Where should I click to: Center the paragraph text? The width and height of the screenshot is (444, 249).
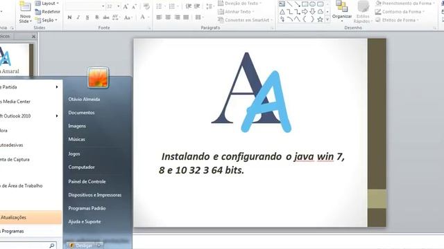pyautogui.click(x=168, y=17)
